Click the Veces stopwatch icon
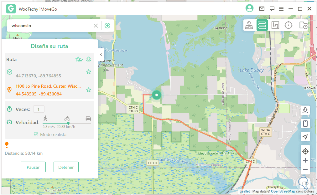 click(x=9, y=109)
